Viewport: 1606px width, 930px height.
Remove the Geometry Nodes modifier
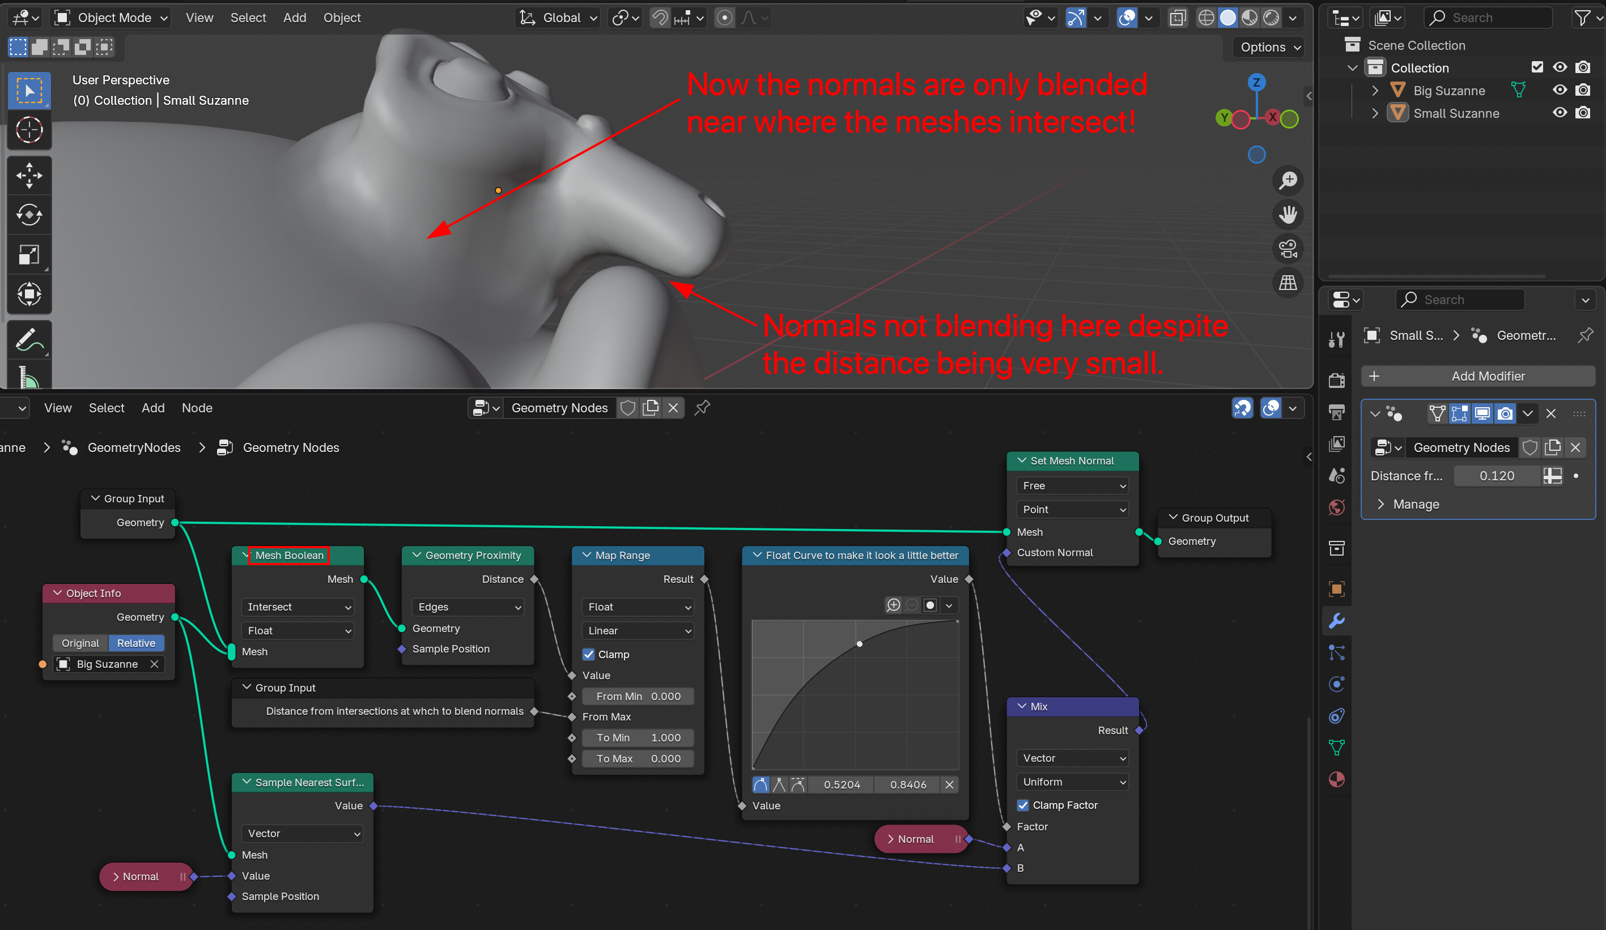1551,414
